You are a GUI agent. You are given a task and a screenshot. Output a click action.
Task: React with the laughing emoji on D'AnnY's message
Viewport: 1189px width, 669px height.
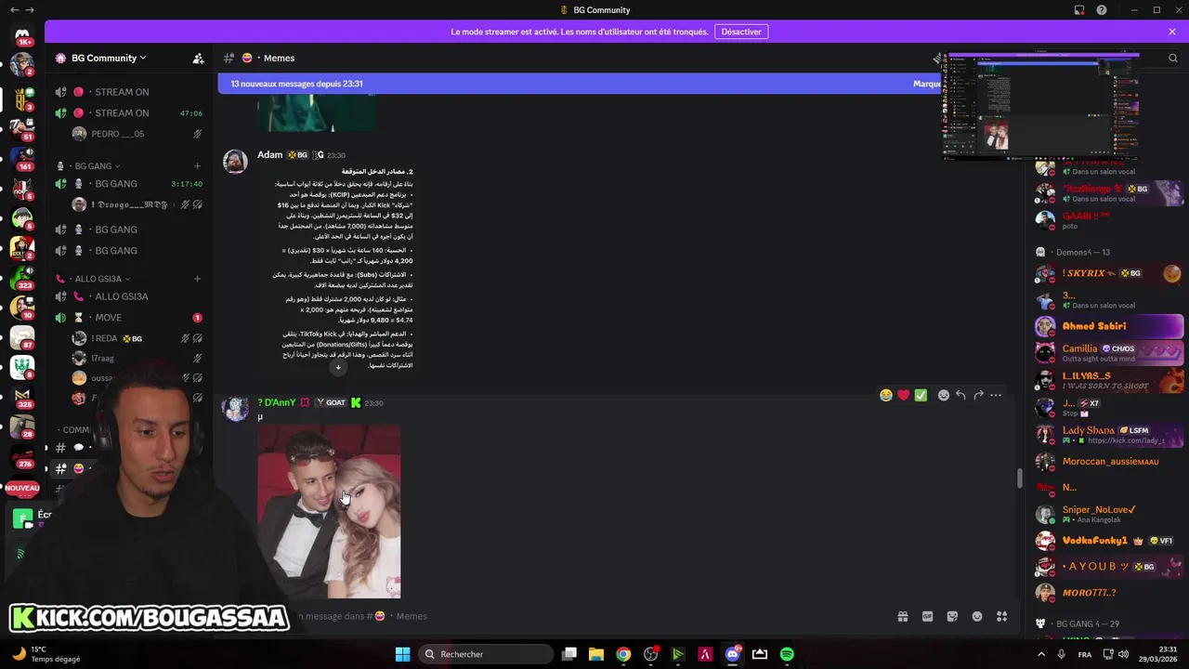click(x=886, y=395)
